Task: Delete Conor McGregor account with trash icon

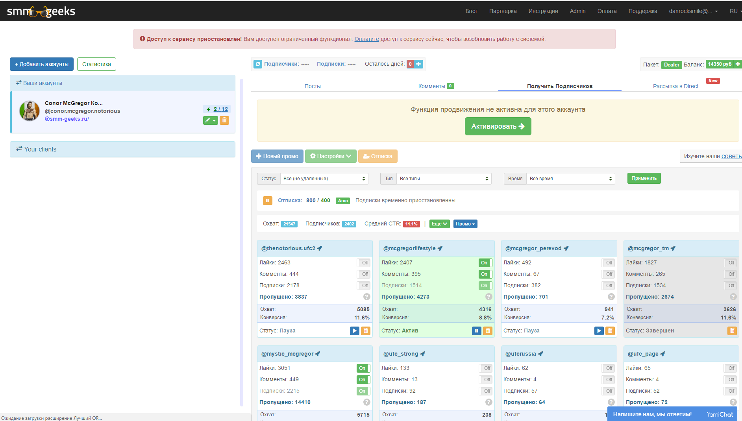Action: click(x=224, y=120)
